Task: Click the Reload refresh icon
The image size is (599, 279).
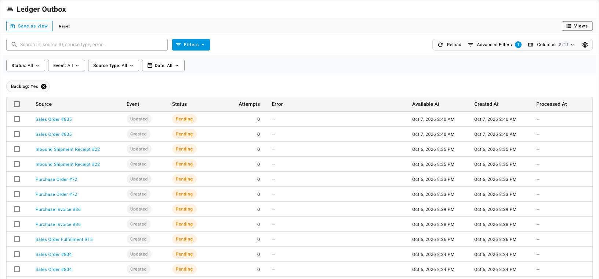Action: 440,45
